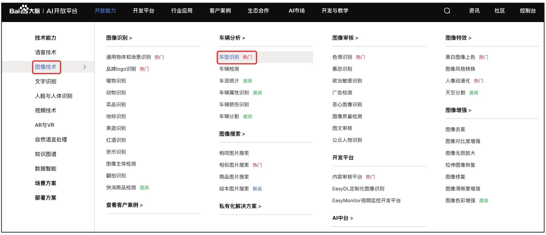Open the 图像特效 > section heading
This screenshot has width=546, height=235.
[x=459, y=38]
